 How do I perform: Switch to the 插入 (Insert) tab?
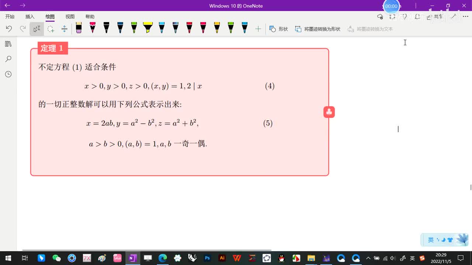pos(30,17)
